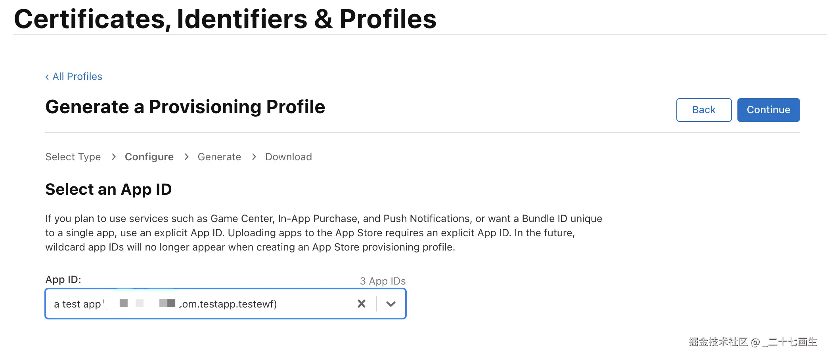Viewport: 827px width, 357px height.
Task: Click chevron between Generate and Download
Action: click(254, 157)
